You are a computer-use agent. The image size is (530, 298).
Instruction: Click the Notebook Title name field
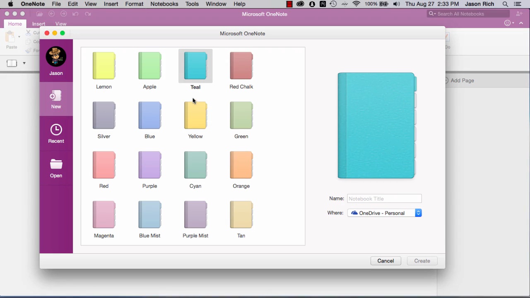click(x=384, y=199)
